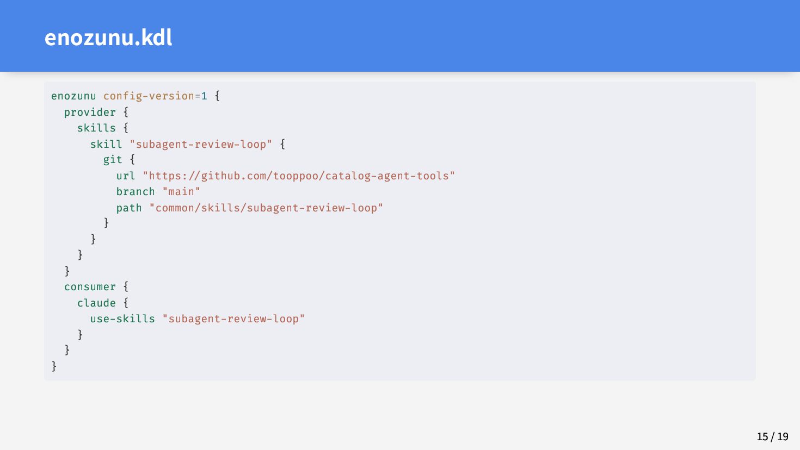Click the github.com/tooppoo URL string
800x450 pixels.
299,176
